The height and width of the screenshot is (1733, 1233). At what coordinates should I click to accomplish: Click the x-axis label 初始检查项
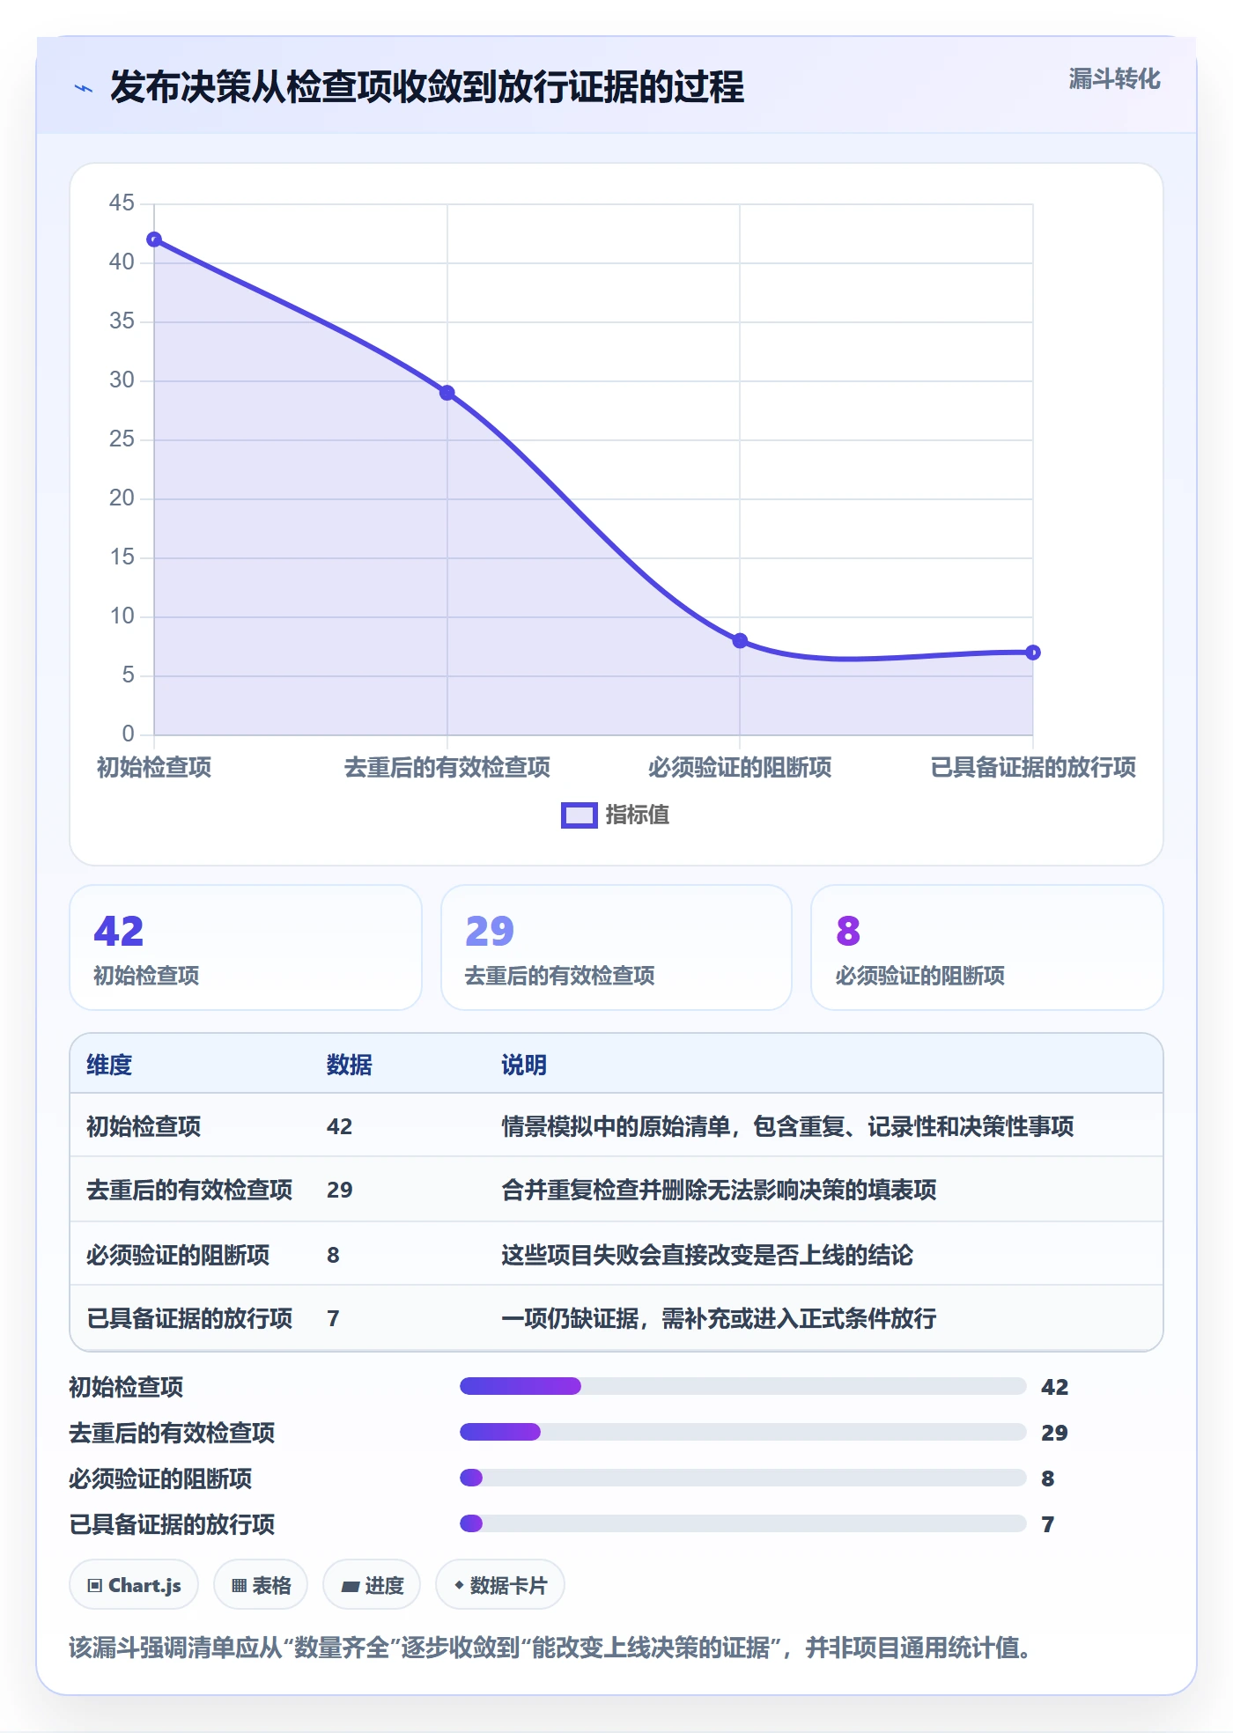point(154,767)
